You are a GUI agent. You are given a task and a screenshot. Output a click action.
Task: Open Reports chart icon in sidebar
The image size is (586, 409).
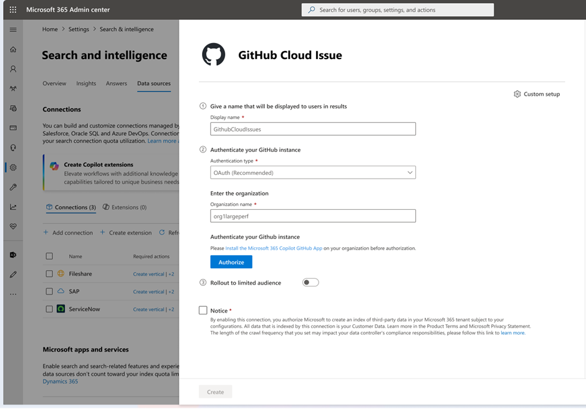(13, 207)
